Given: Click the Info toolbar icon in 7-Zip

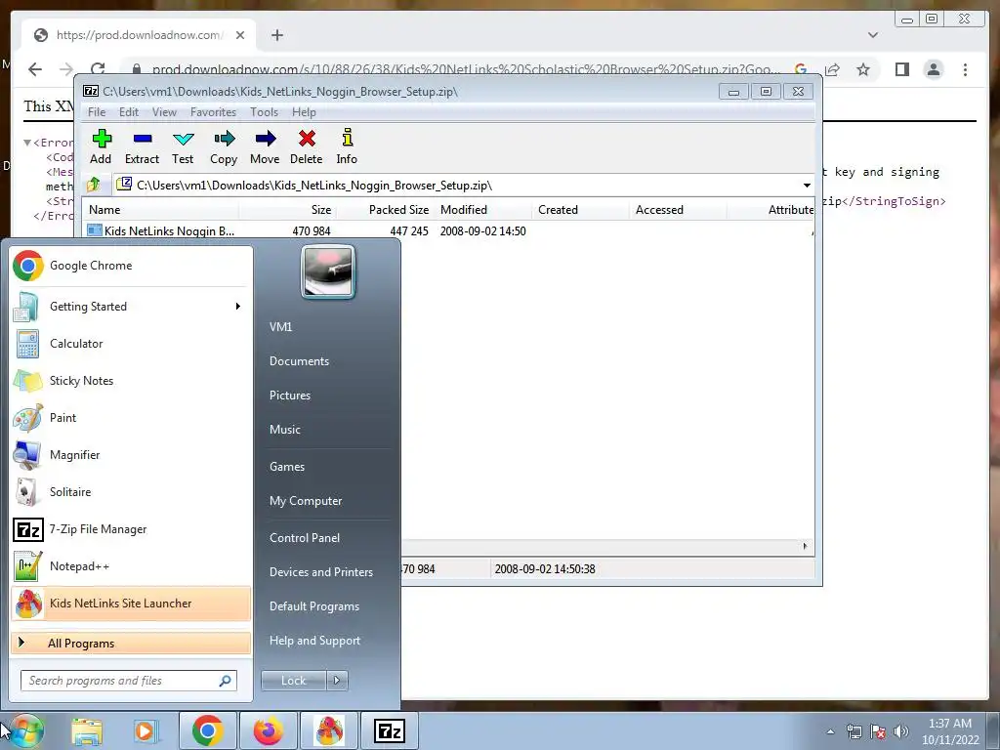Looking at the screenshot, I should [x=347, y=146].
